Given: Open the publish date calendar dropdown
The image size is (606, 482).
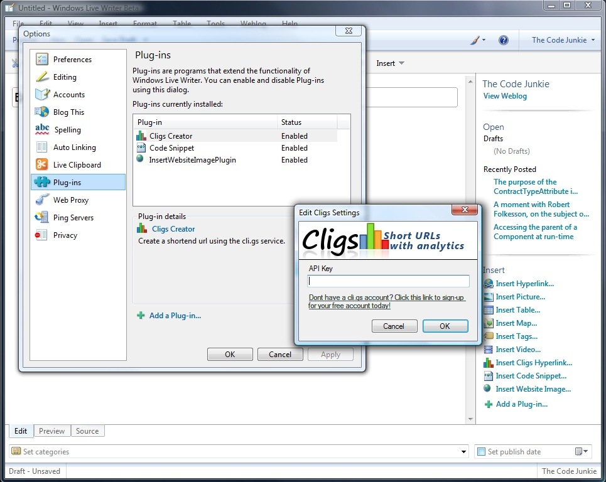Looking at the screenshot, I should coord(582,451).
